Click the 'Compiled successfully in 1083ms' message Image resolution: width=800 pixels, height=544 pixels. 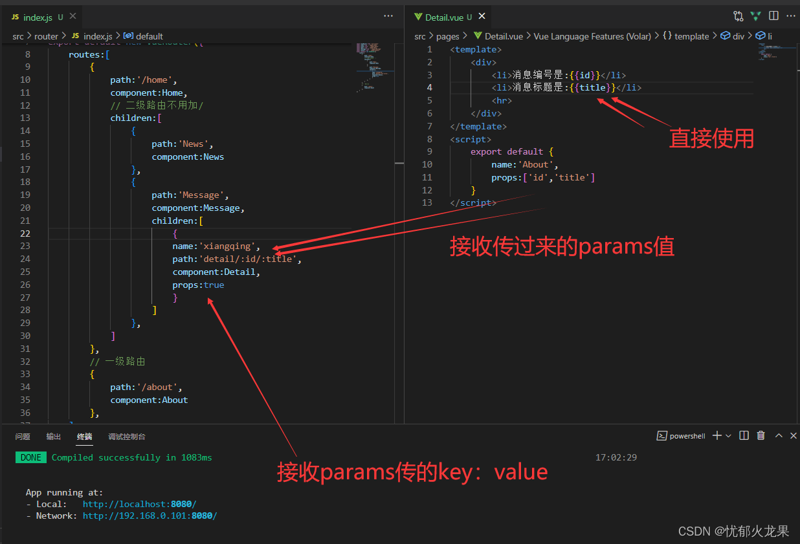(132, 457)
